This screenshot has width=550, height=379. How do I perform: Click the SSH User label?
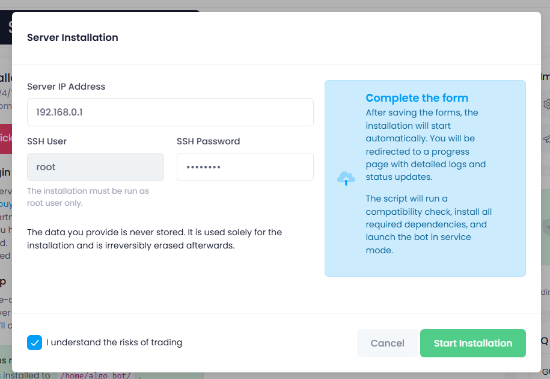(x=47, y=141)
